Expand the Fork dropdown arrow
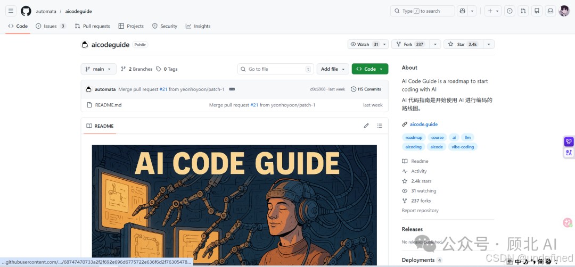575x267 pixels. click(x=435, y=44)
